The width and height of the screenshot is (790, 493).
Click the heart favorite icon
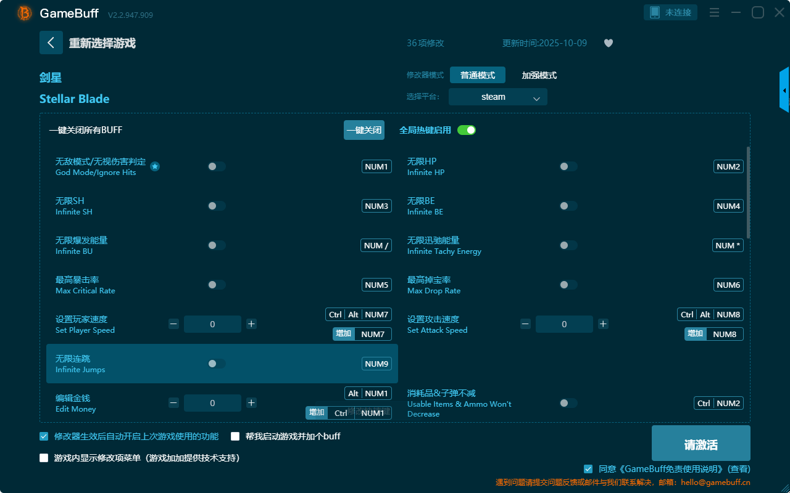click(609, 43)
